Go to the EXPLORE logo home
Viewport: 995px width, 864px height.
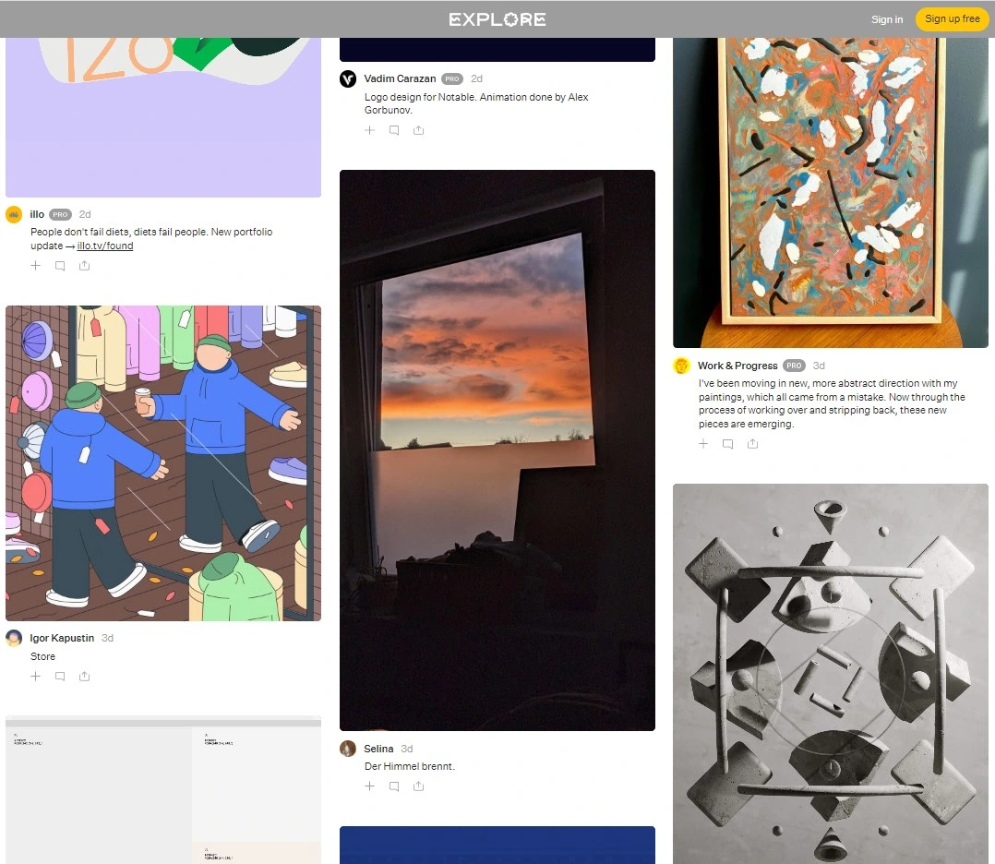(x=497, y=19)
